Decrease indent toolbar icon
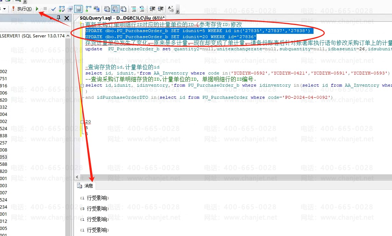 click(152, 9)
